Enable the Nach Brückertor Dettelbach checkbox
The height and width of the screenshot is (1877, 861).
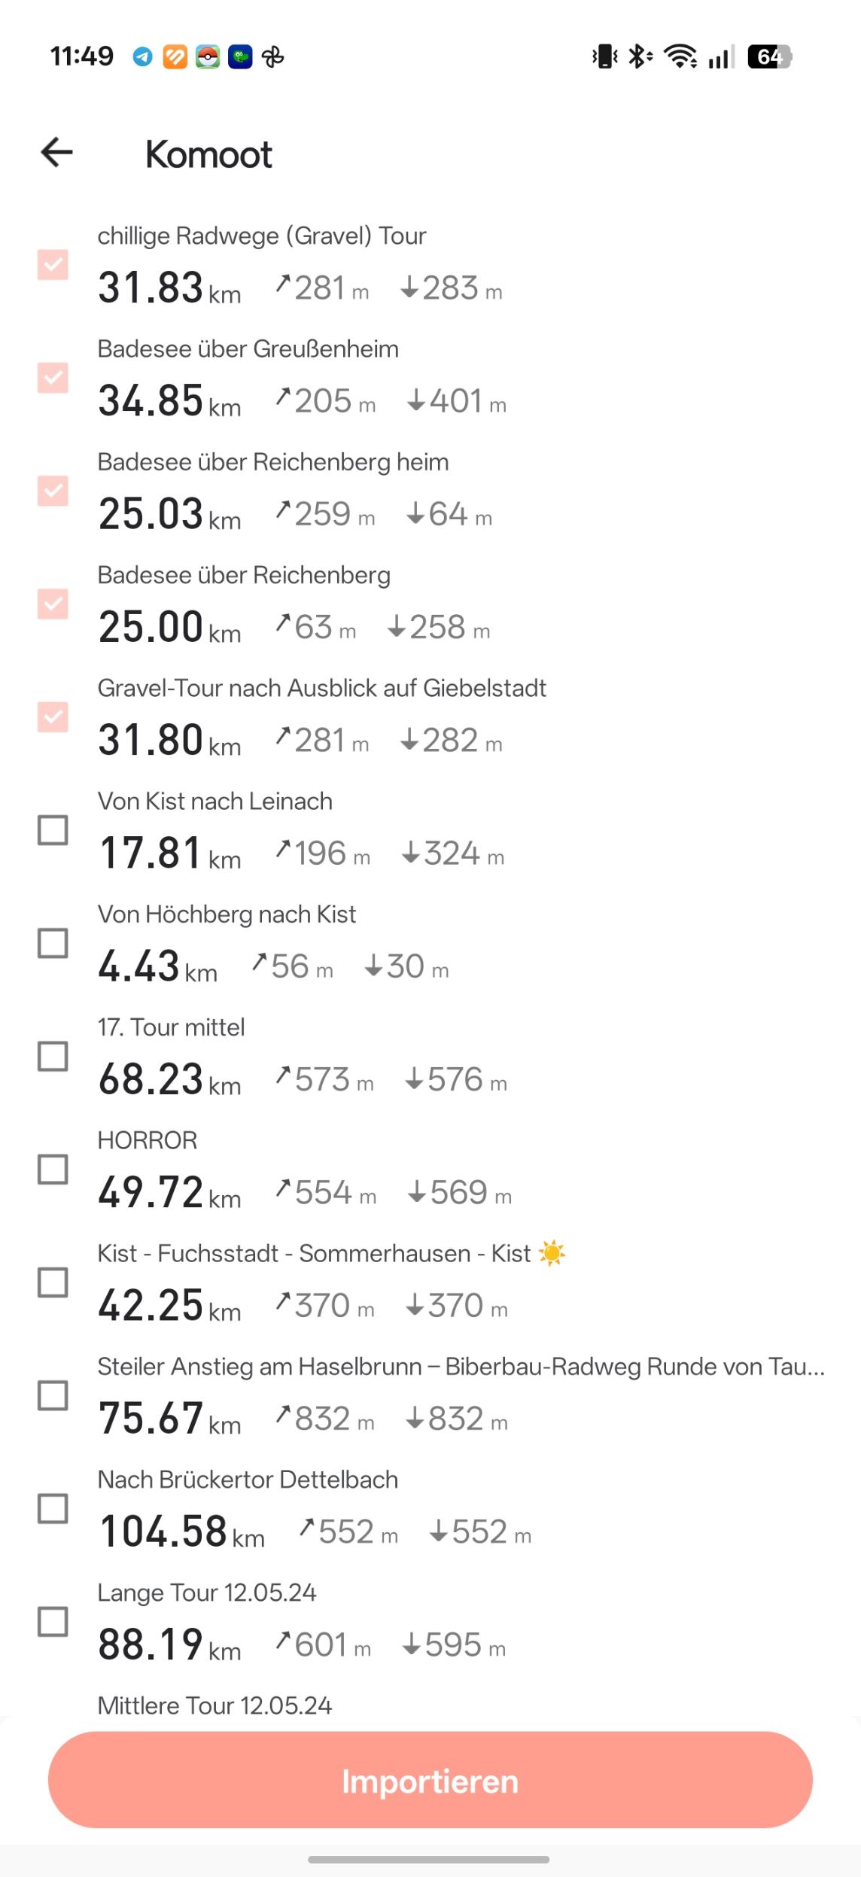53,1509
